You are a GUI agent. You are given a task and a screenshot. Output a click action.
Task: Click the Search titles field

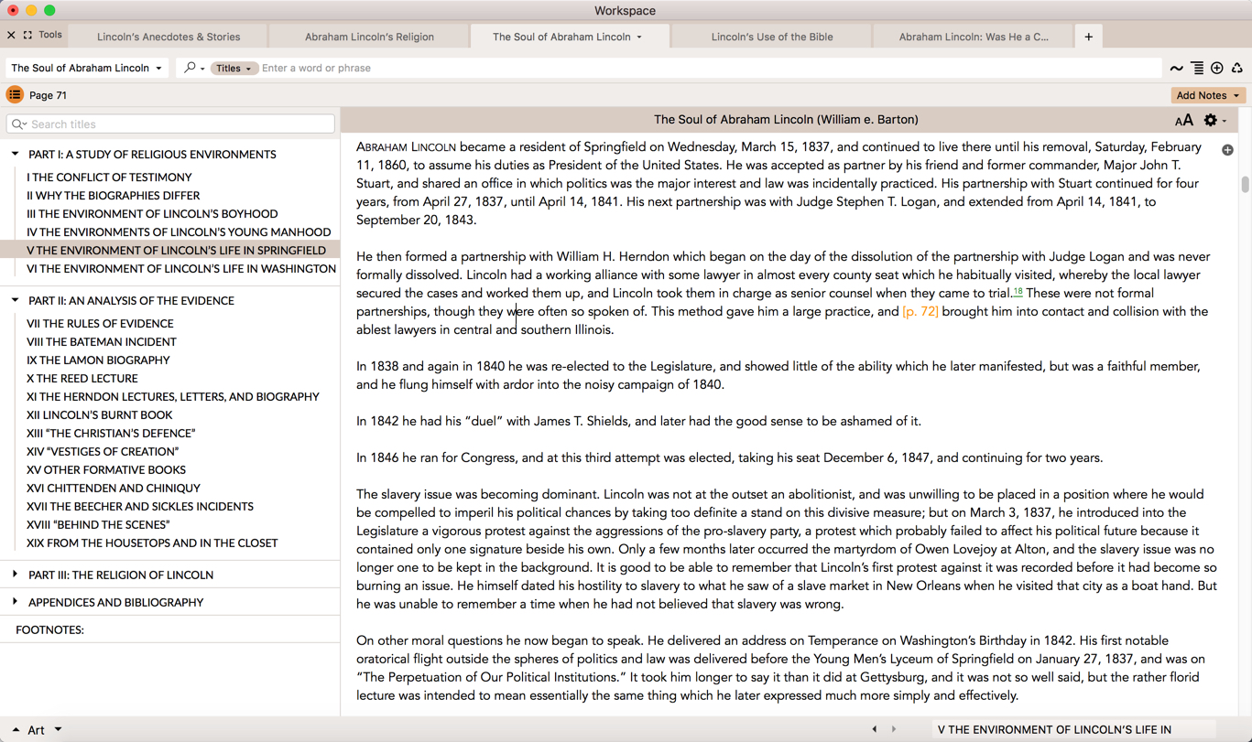[170, 124]
